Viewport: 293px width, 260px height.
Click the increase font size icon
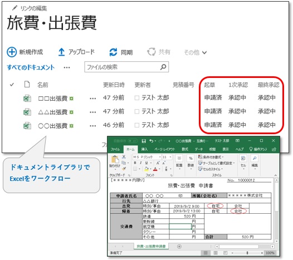(x=158, y=163)
